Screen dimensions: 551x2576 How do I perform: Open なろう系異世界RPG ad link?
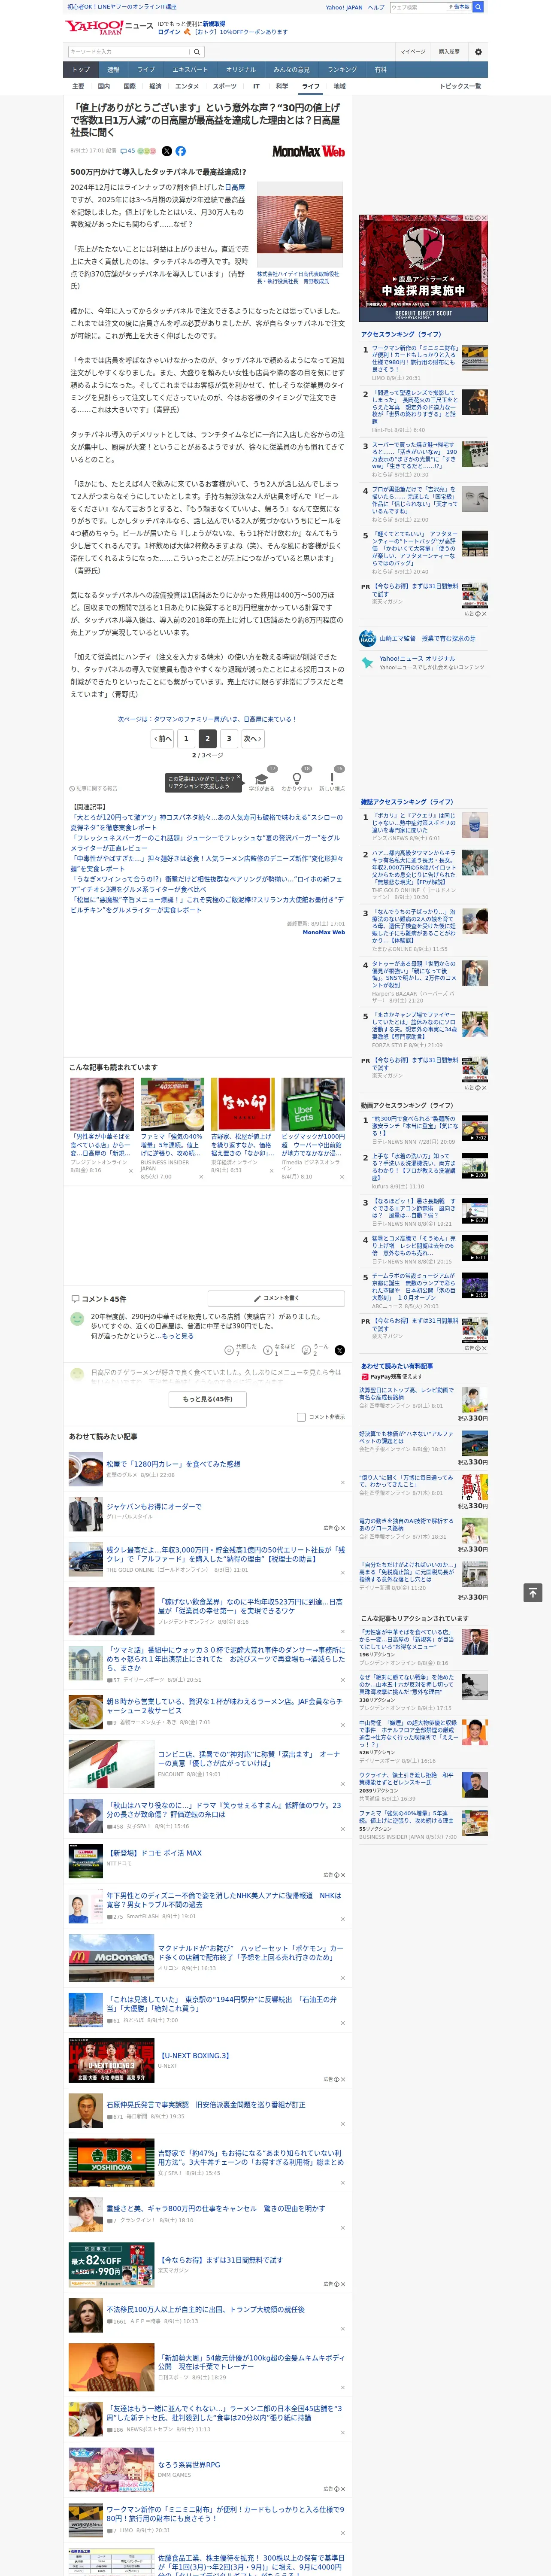pos(189,2464)
